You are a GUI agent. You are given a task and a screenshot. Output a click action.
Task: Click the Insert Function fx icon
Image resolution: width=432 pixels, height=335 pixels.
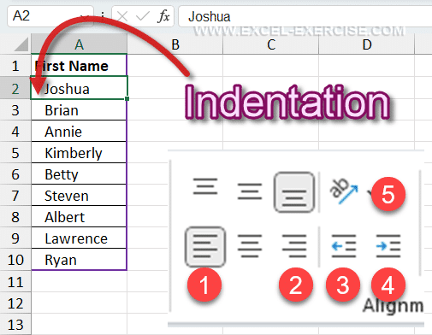click(x=163, y=16)
